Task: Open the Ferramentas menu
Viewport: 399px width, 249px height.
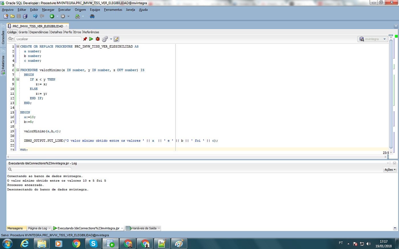Action: 113,9
